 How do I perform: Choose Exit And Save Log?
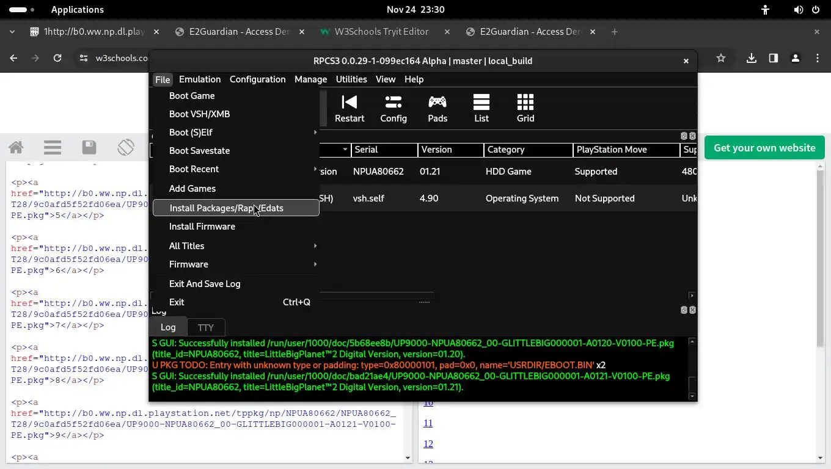[x=236, y=284]
